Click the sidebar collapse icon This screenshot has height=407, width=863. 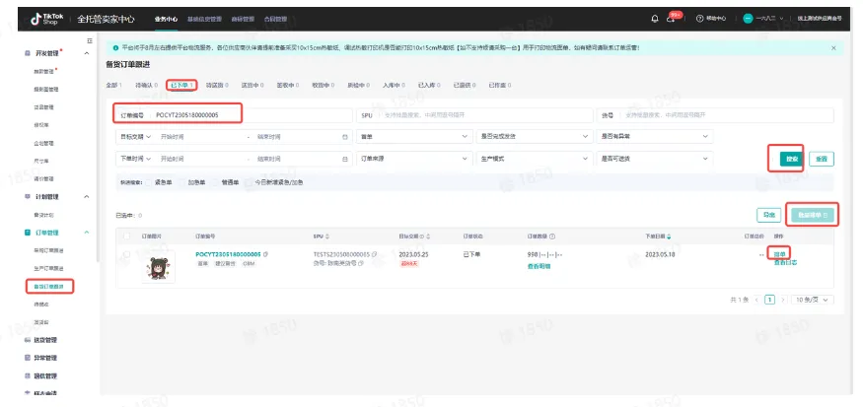(x=90, y=41)
